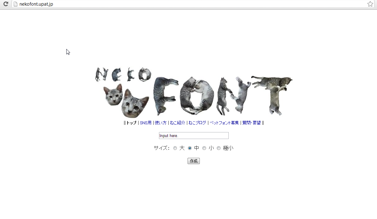Bookmark this page with the star icon
This screenshot has height=219, width=377.
pos(370,4)
